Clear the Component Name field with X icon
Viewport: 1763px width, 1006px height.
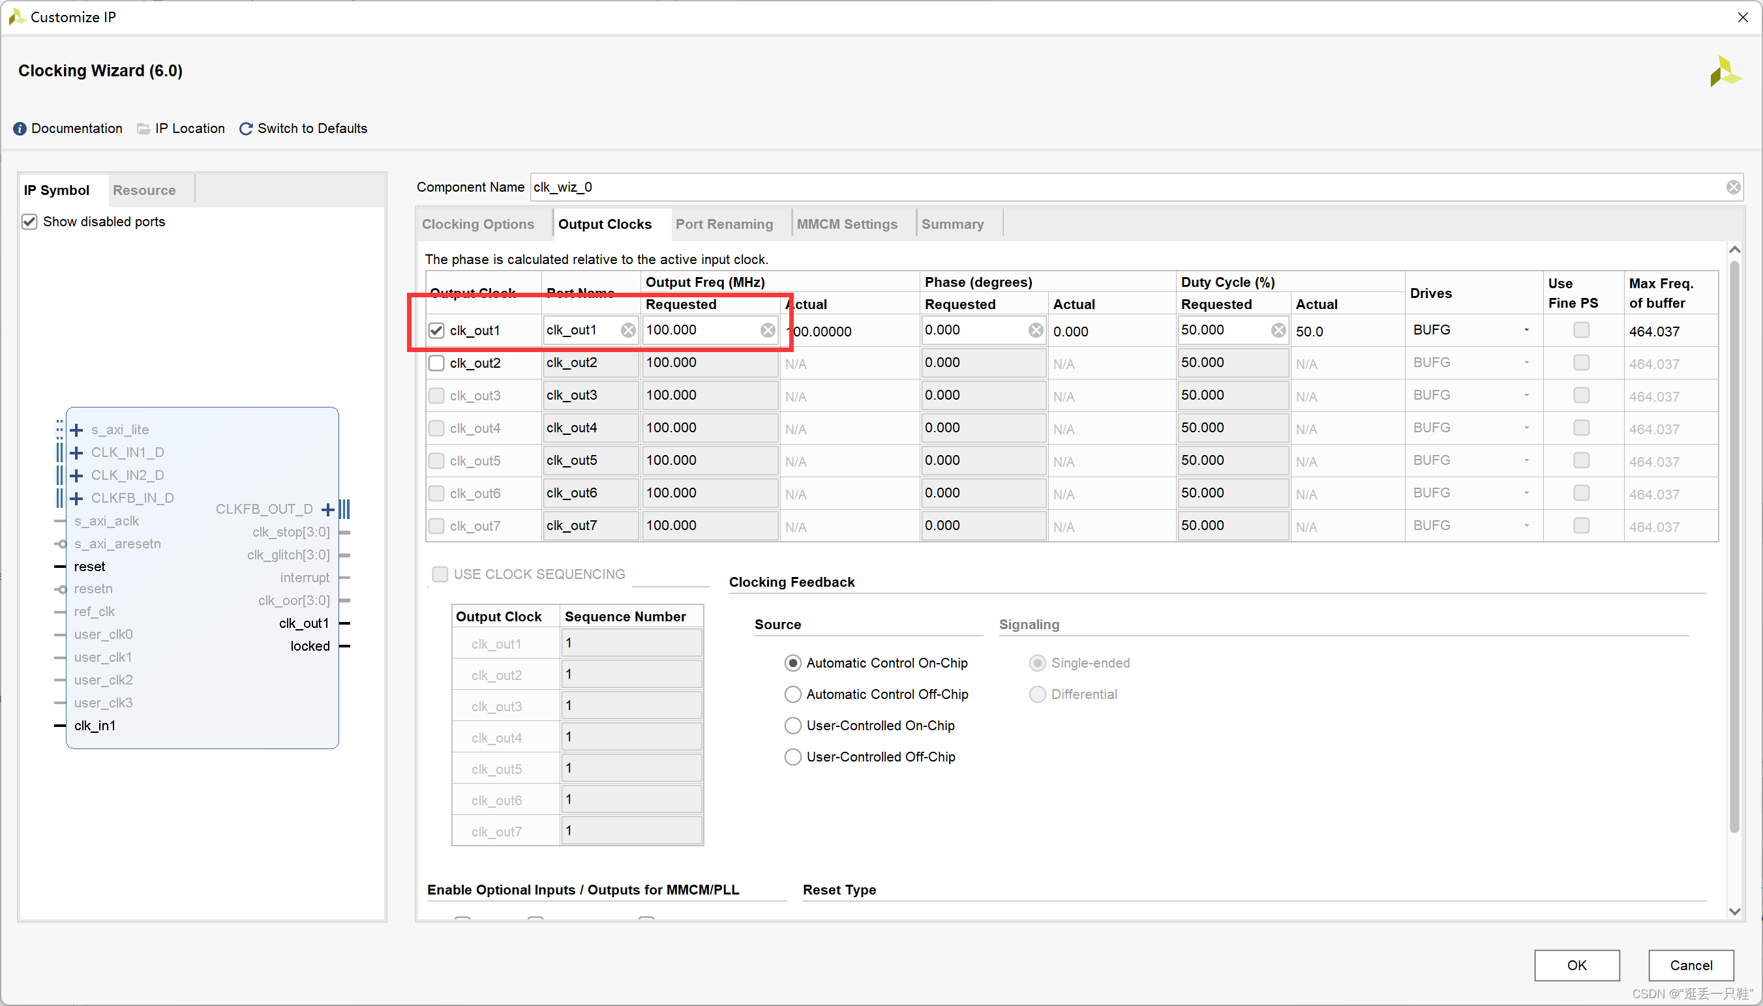click(1733, 187)
